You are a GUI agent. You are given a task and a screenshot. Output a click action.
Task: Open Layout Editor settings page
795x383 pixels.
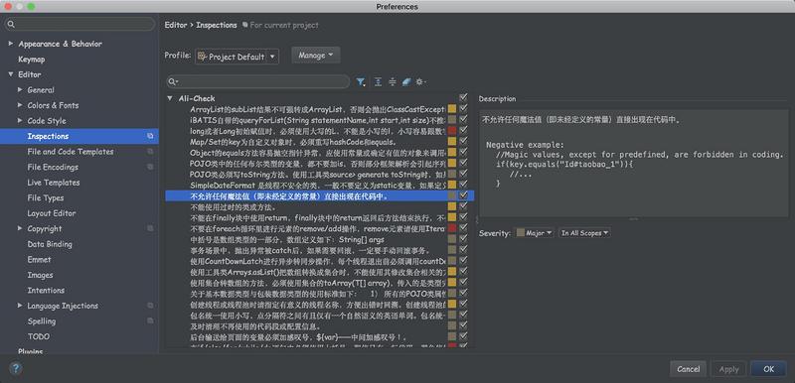[x=52, y=213]
